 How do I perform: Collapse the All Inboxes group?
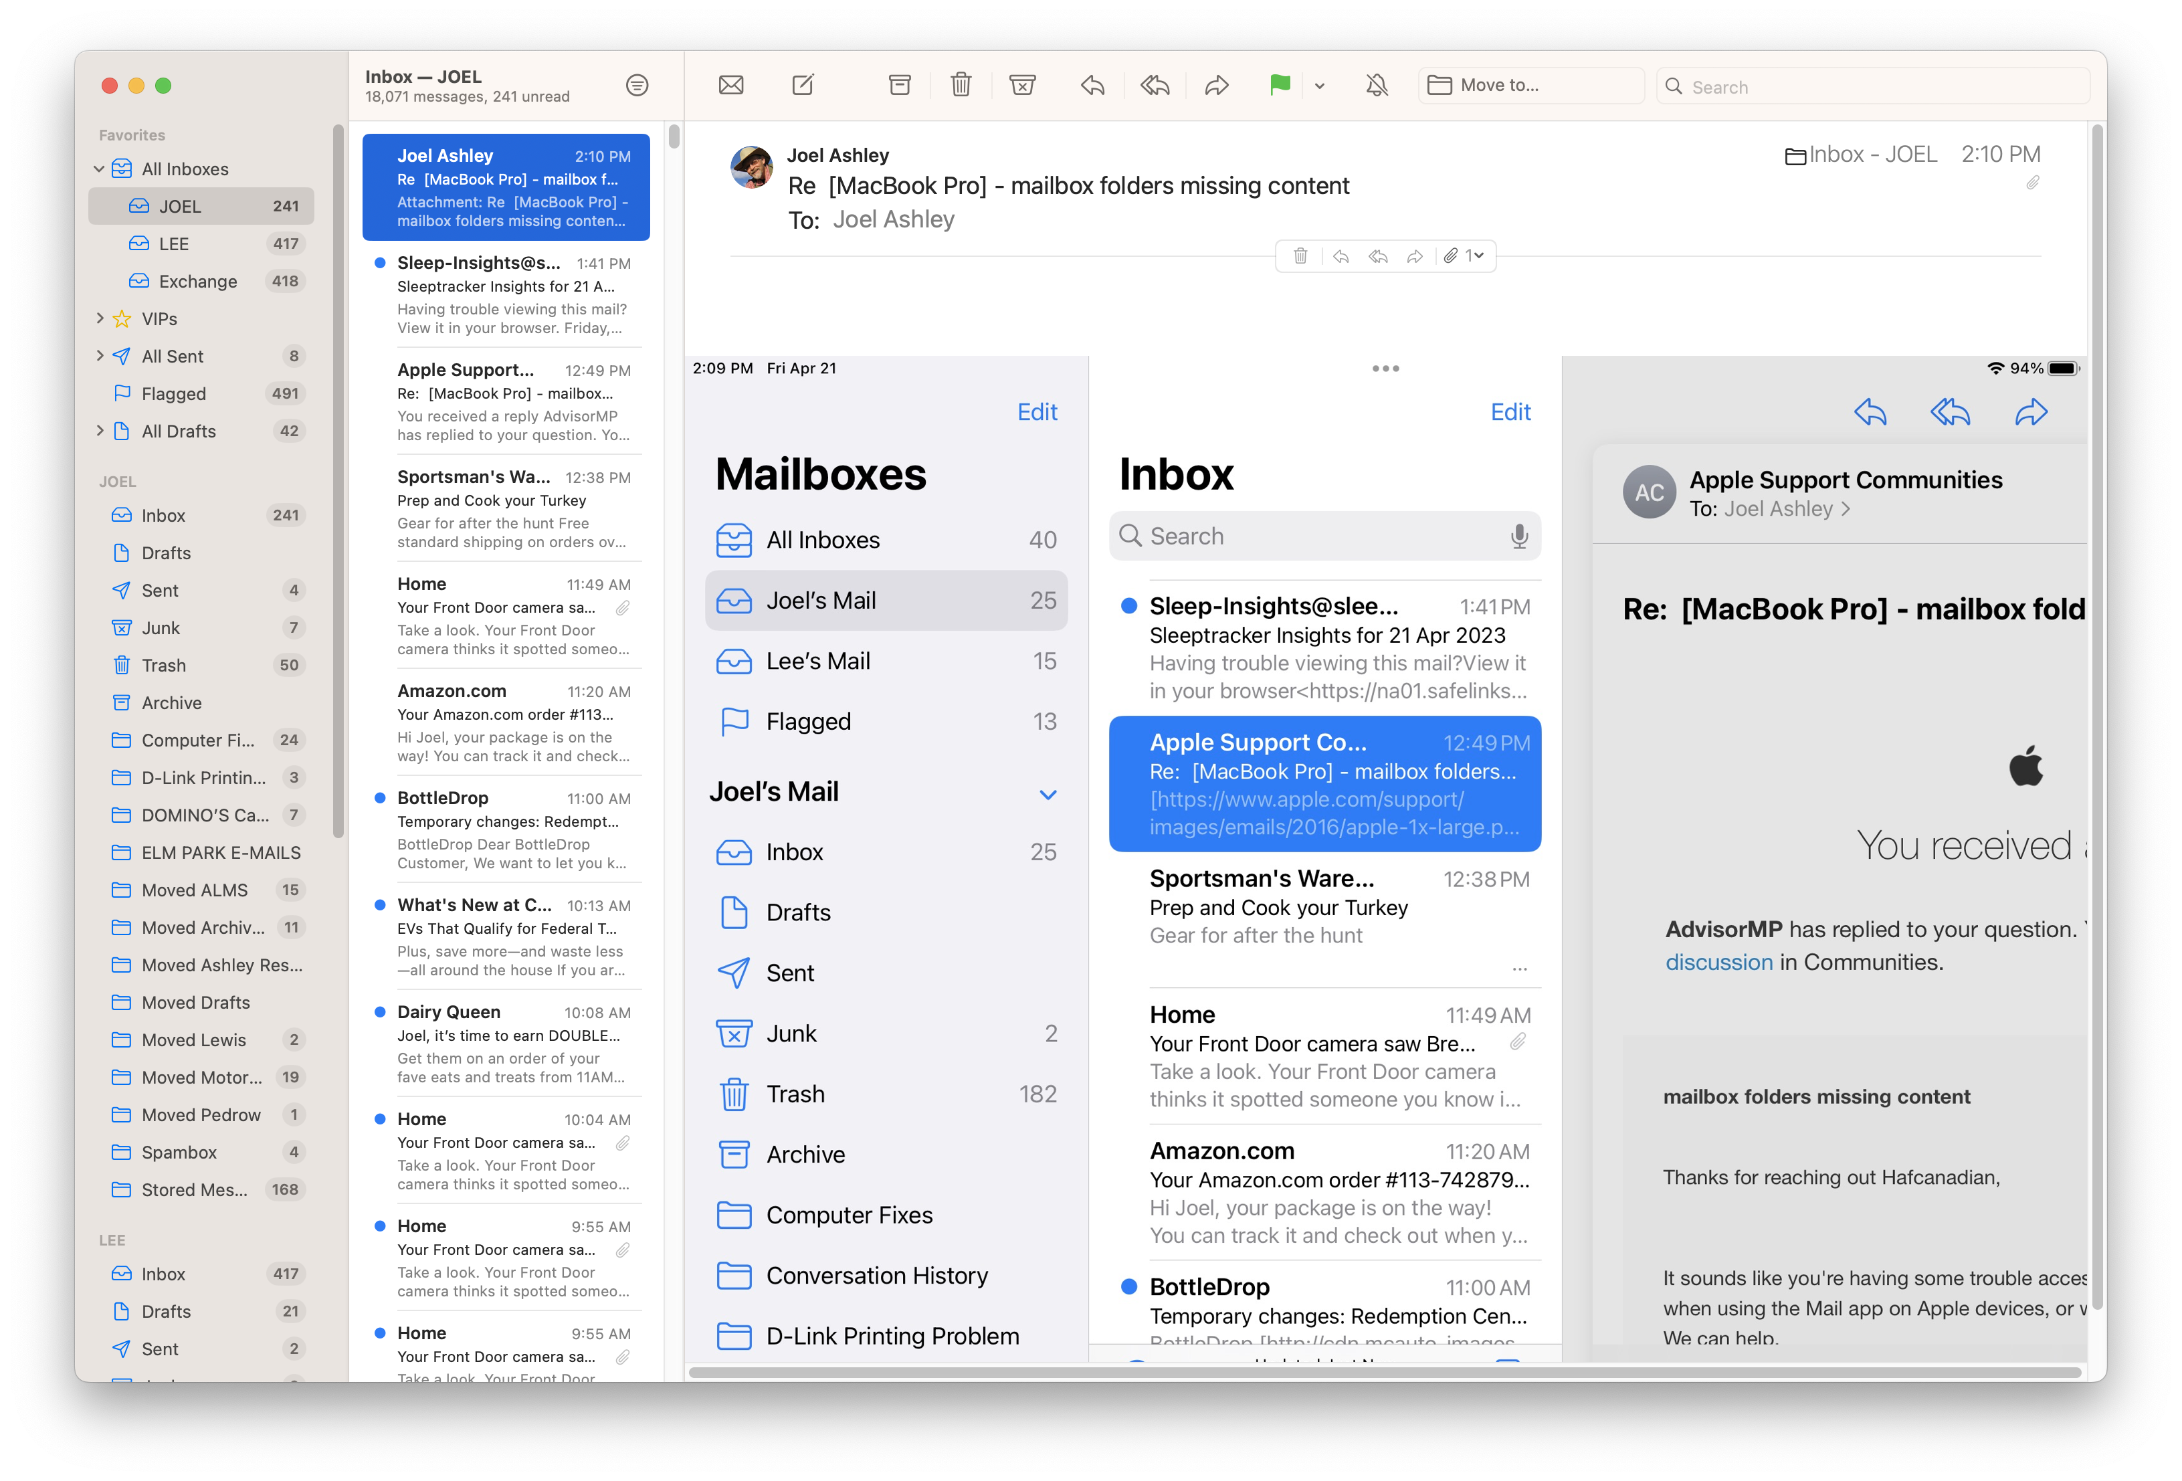pos(98,169)
